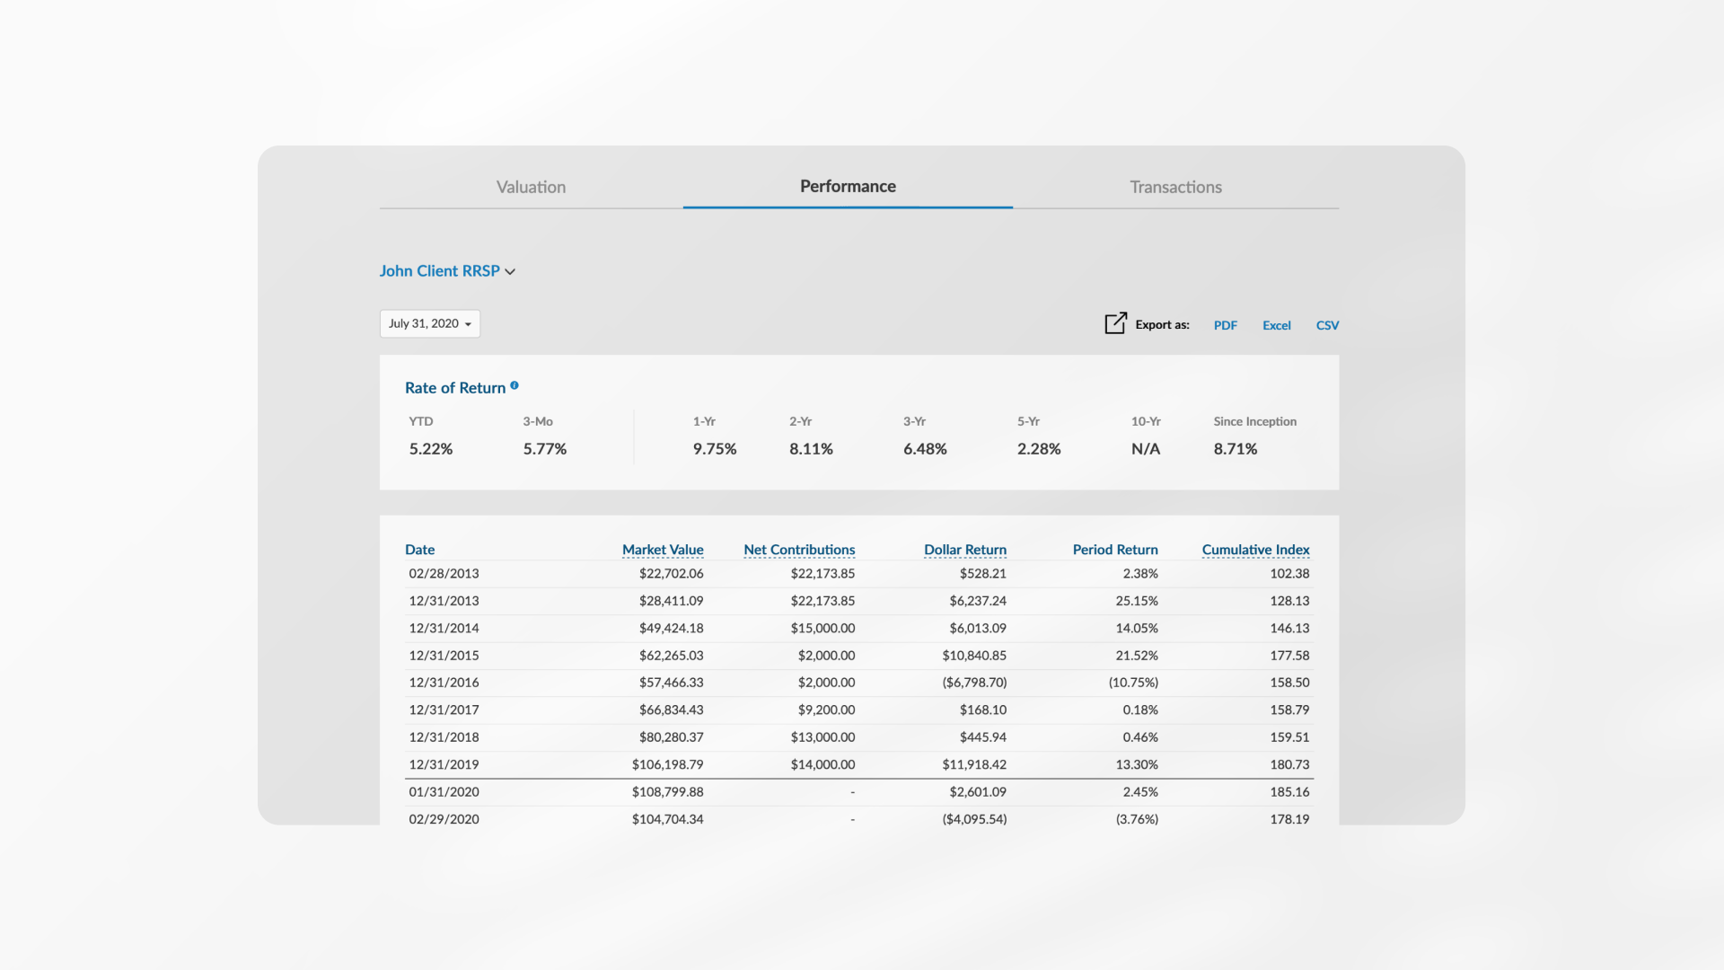Click the Date column header
This screenshot has height=970, width=1724.
[x=419, y=550]
